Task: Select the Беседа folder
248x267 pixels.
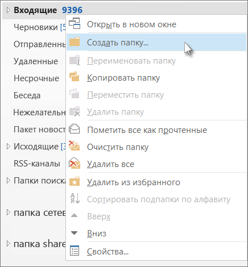Action: coord(27,95)
